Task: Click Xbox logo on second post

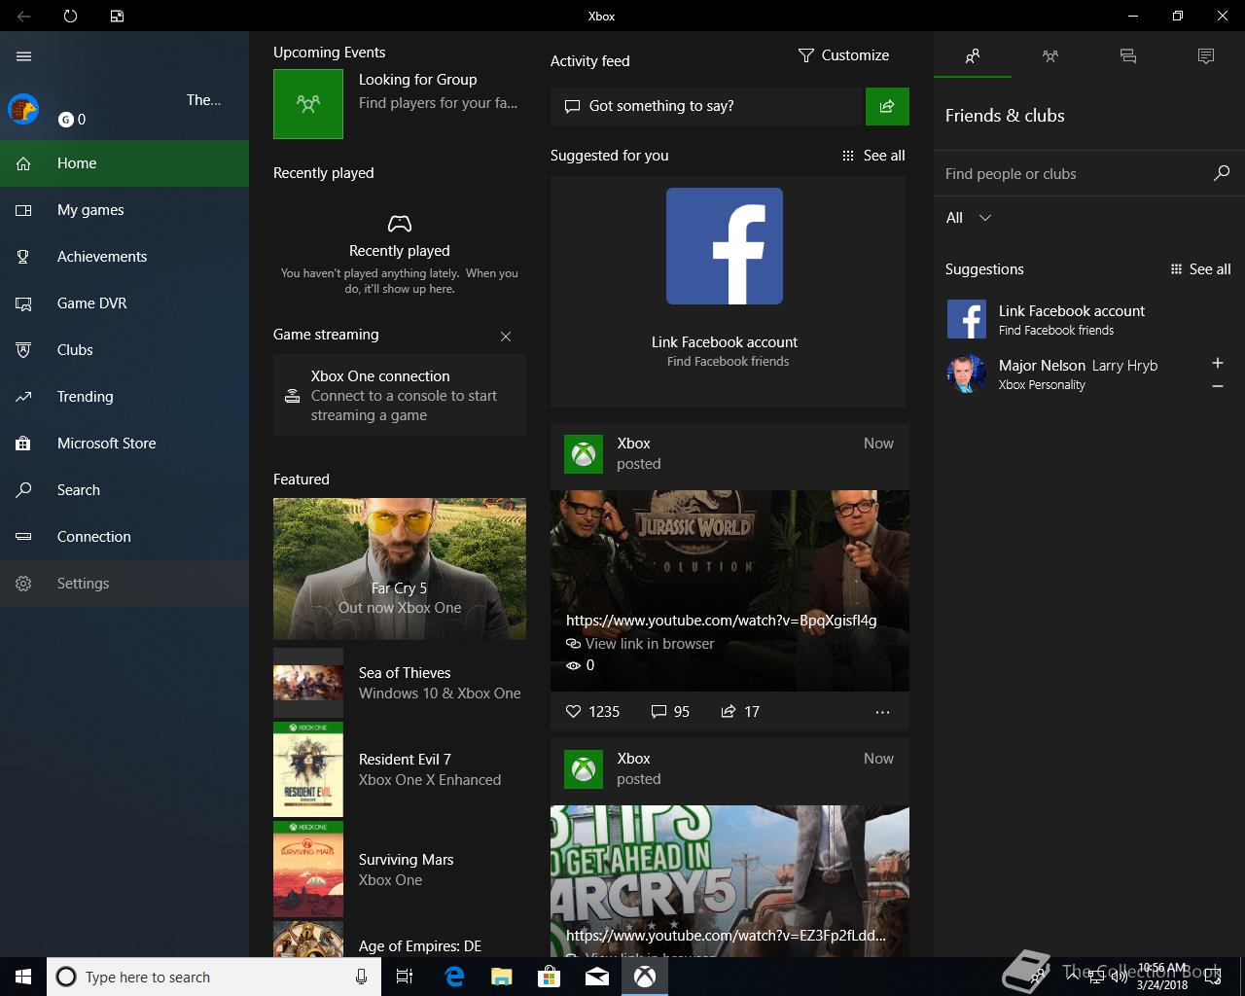Action: 584,769
